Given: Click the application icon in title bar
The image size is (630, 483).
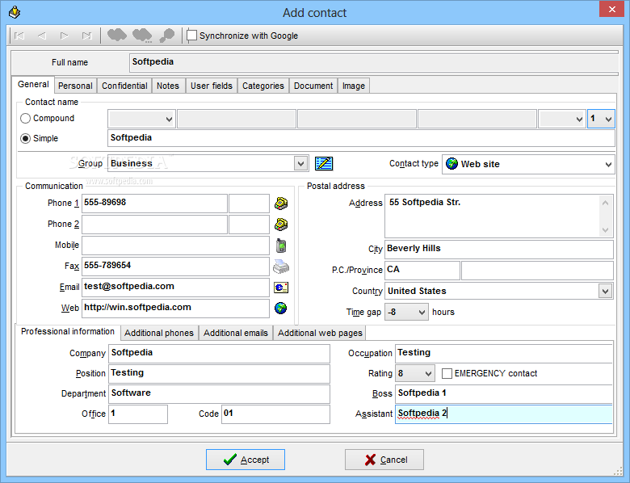Looking at the screenshot, I should [15, 12].
